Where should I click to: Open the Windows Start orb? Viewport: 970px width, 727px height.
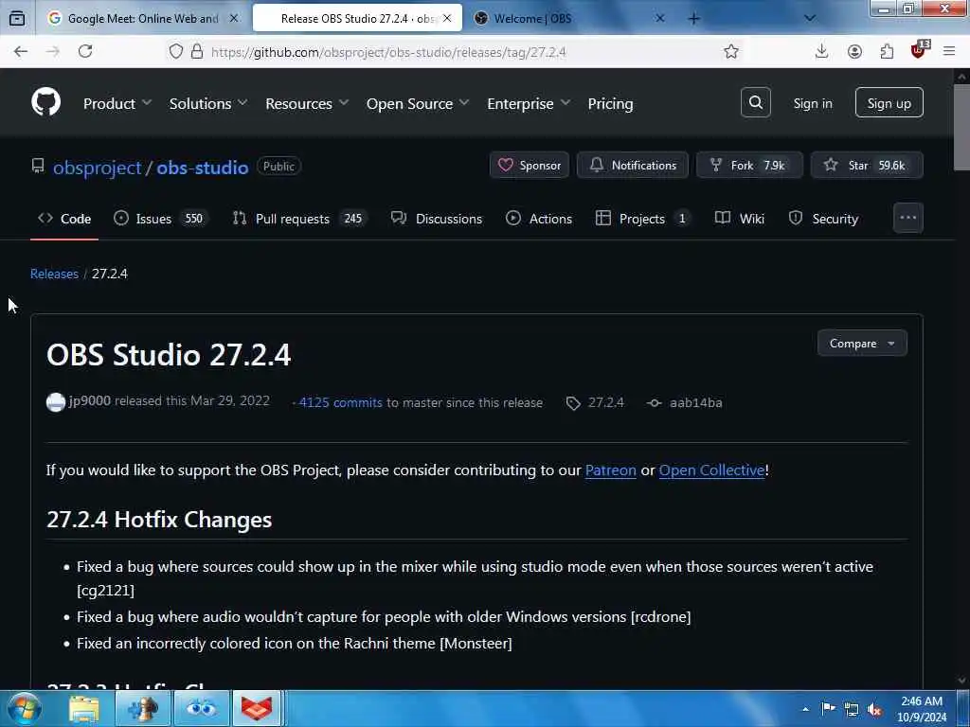24,708
